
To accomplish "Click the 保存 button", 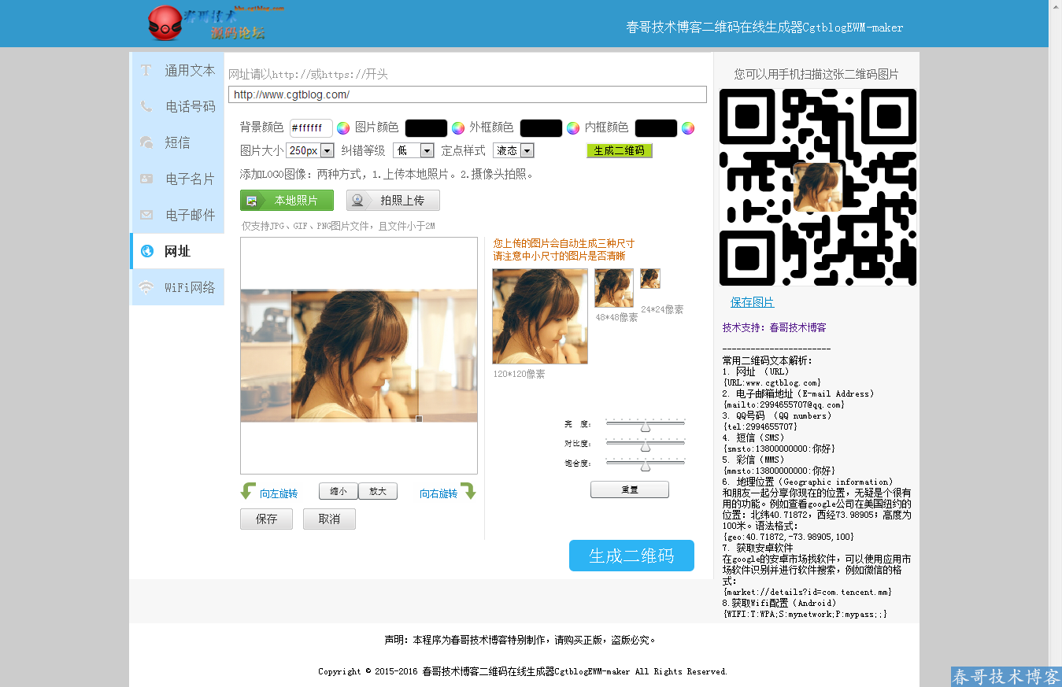I will 266,519.
